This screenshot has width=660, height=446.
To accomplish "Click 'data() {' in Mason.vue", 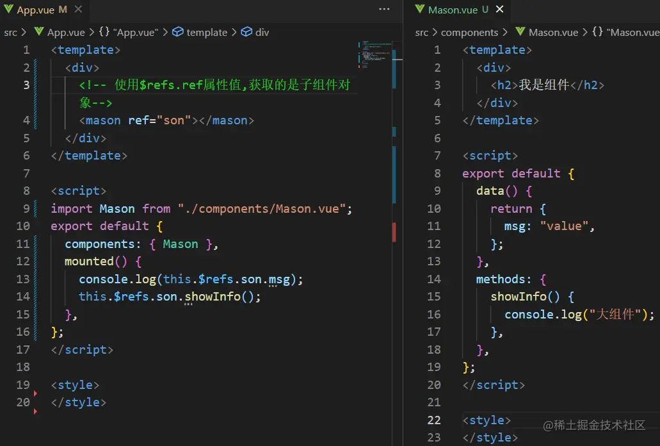I will pyautogui.click(x=504, y=191).
